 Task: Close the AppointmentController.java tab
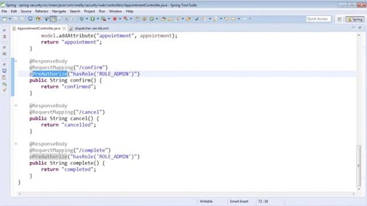[64, 28]
